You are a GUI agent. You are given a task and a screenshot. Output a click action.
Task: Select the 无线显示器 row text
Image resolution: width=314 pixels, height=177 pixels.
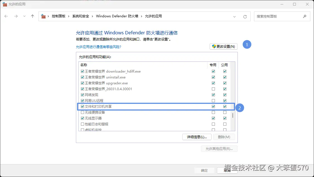click(x=93, y=118)
